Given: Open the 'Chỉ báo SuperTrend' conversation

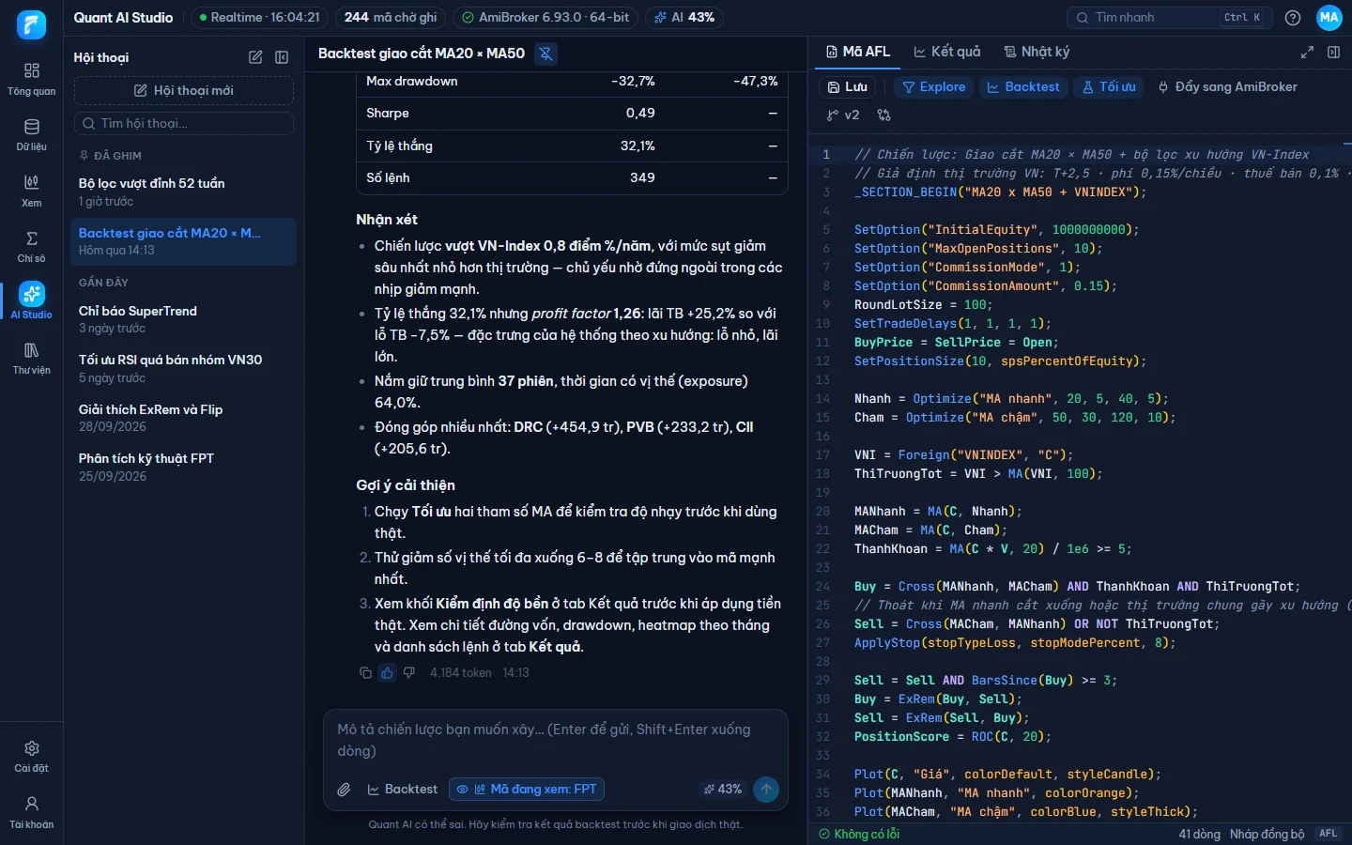Looking at the screenshot, I should 184,319.
